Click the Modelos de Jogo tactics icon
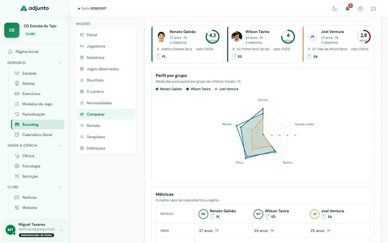The width and height of the screenshot is (388, 243). [17, 104]
